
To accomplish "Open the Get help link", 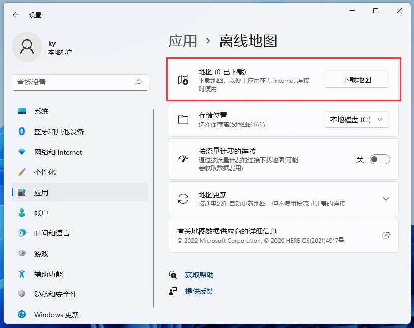I will coord(199,275).
